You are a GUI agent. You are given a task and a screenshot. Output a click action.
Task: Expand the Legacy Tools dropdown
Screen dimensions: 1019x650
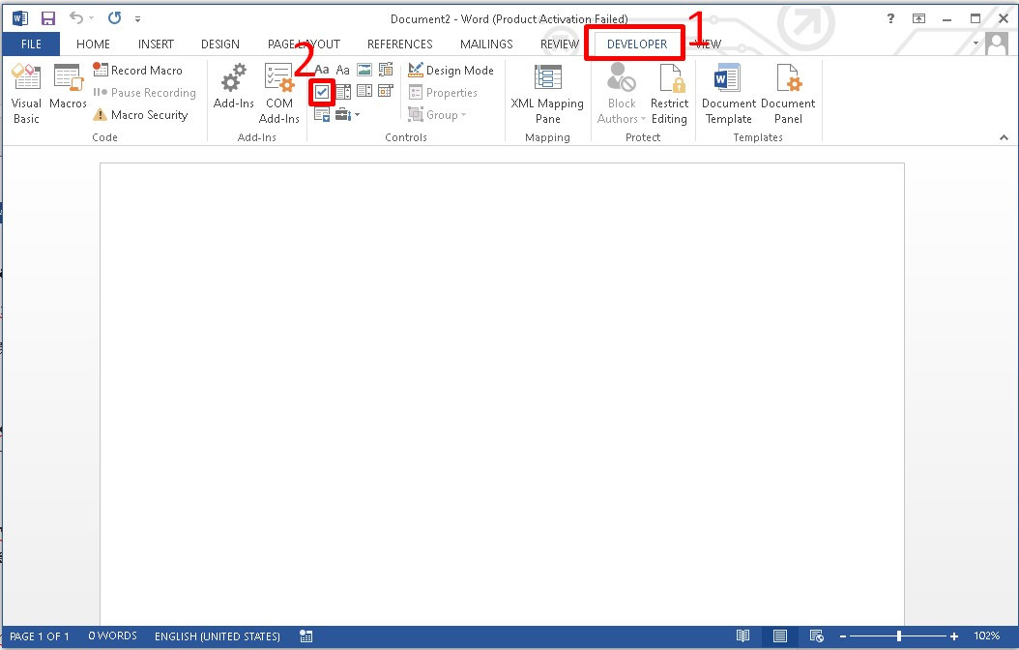[357, 114]
